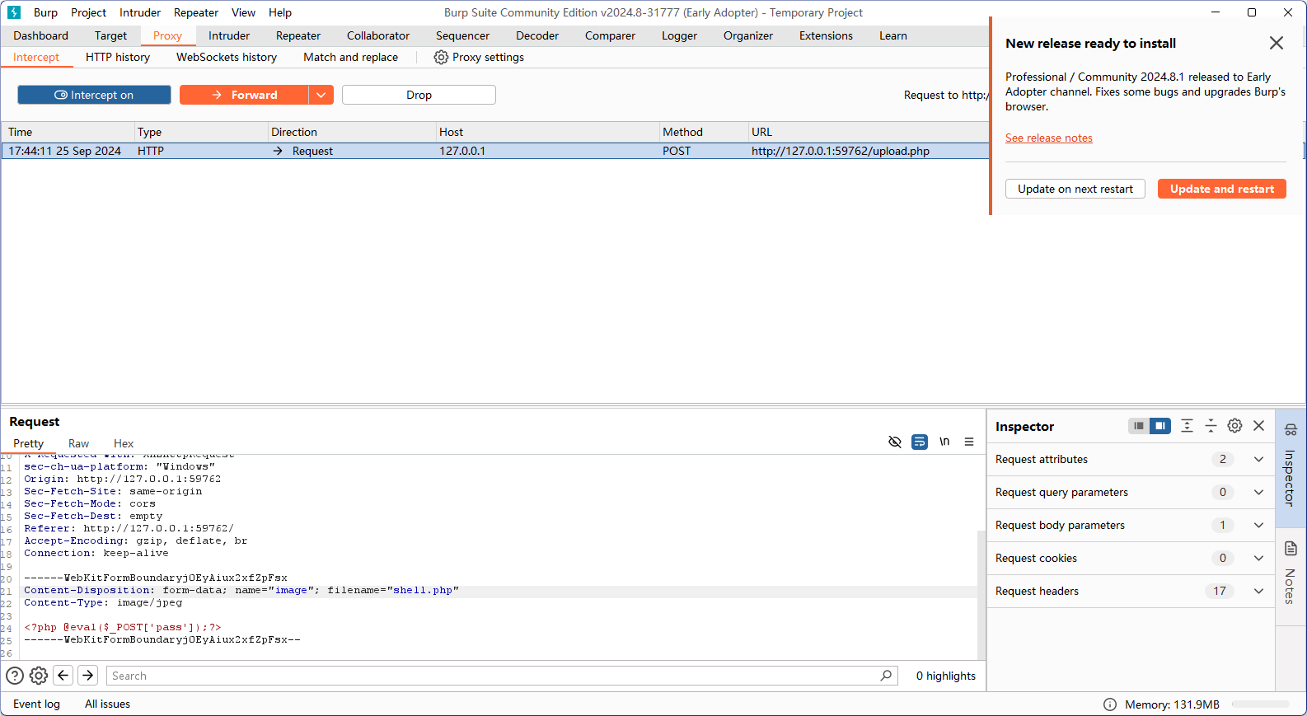
Task: Open the Burp menu
Action: [45, 12]
